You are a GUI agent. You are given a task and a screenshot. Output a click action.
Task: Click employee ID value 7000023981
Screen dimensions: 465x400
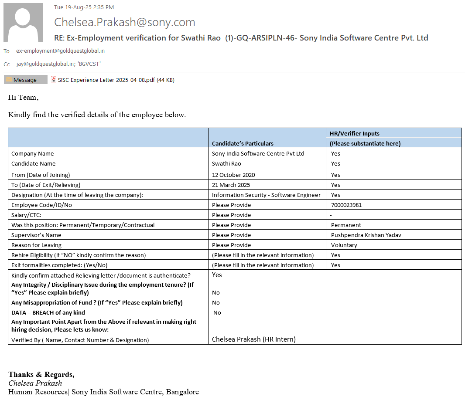pyautogui.click(x=346, y=205)
